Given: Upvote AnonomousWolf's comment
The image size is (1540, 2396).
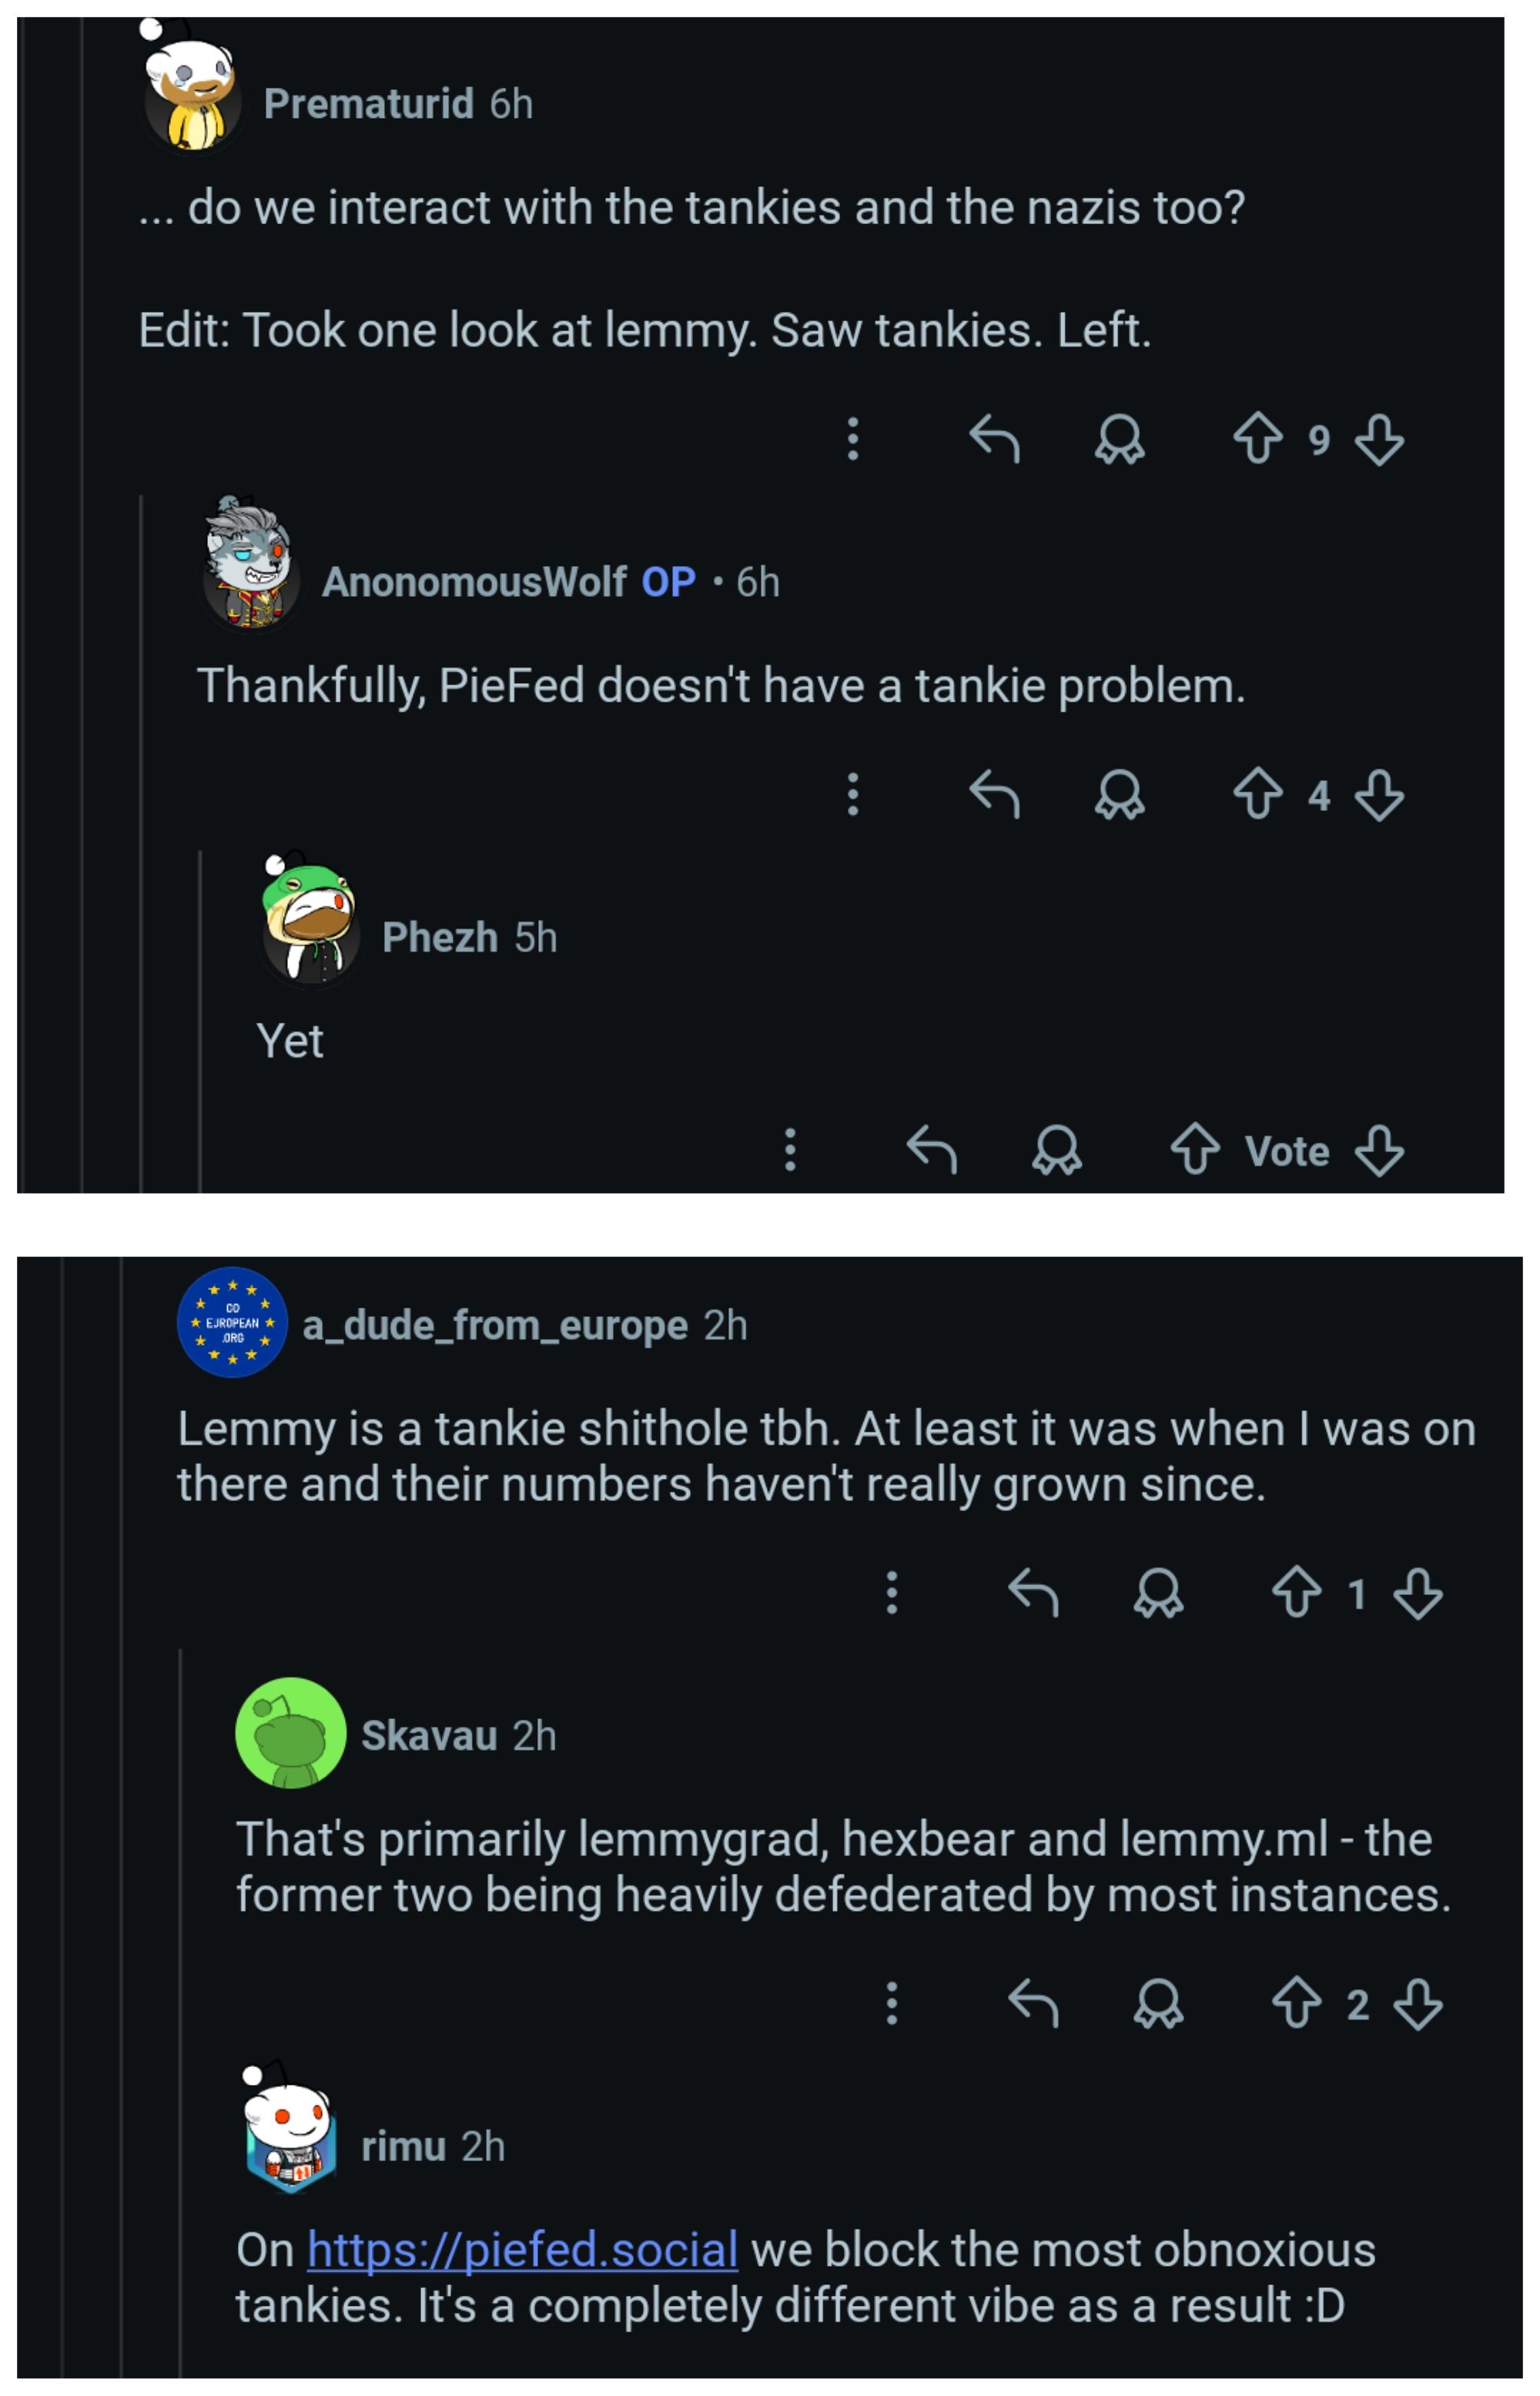Looking at the screenshot, I should click(x=1257, y=795).
